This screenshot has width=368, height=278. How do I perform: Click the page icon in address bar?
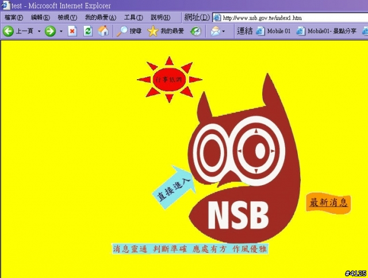(x=217, y=18)
